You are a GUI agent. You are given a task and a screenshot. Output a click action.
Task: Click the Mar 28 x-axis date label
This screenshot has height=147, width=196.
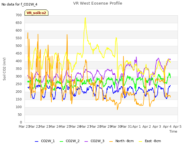(x=96, y=126)
